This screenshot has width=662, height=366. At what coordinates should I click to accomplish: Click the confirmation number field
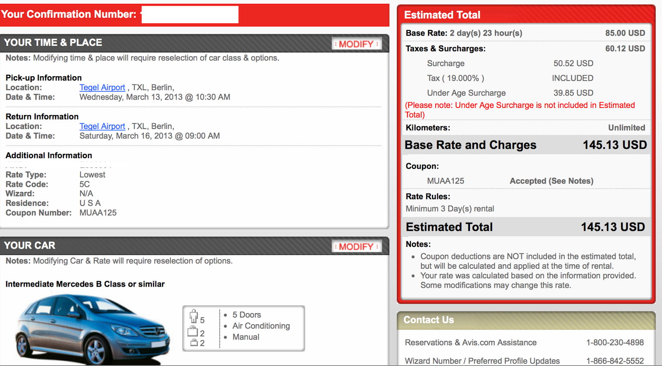pyautogui.click(x=190, y=14)
